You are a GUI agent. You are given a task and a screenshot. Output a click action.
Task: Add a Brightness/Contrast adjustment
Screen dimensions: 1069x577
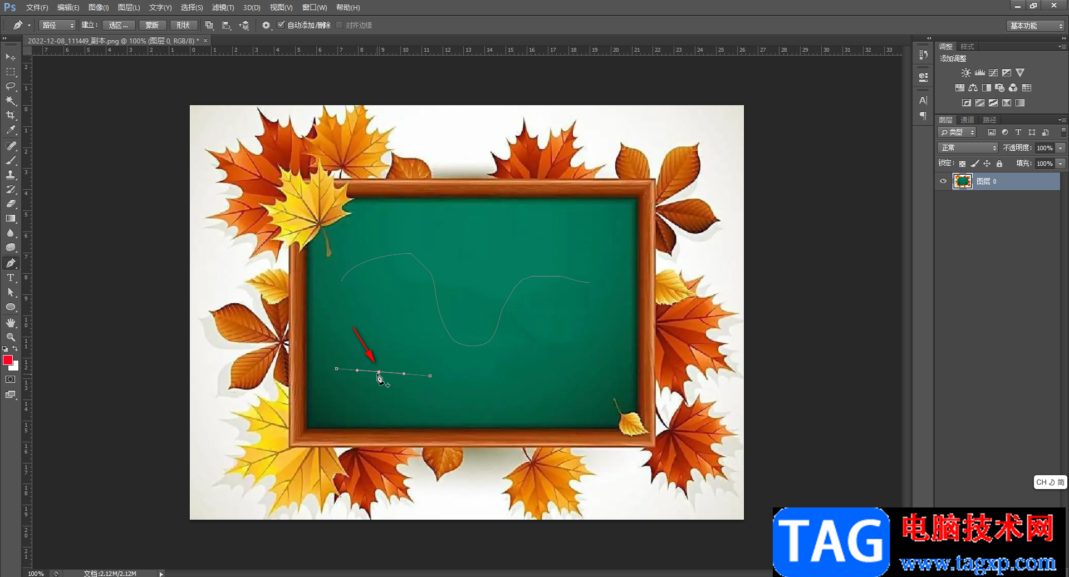click(x=966, y=73)
